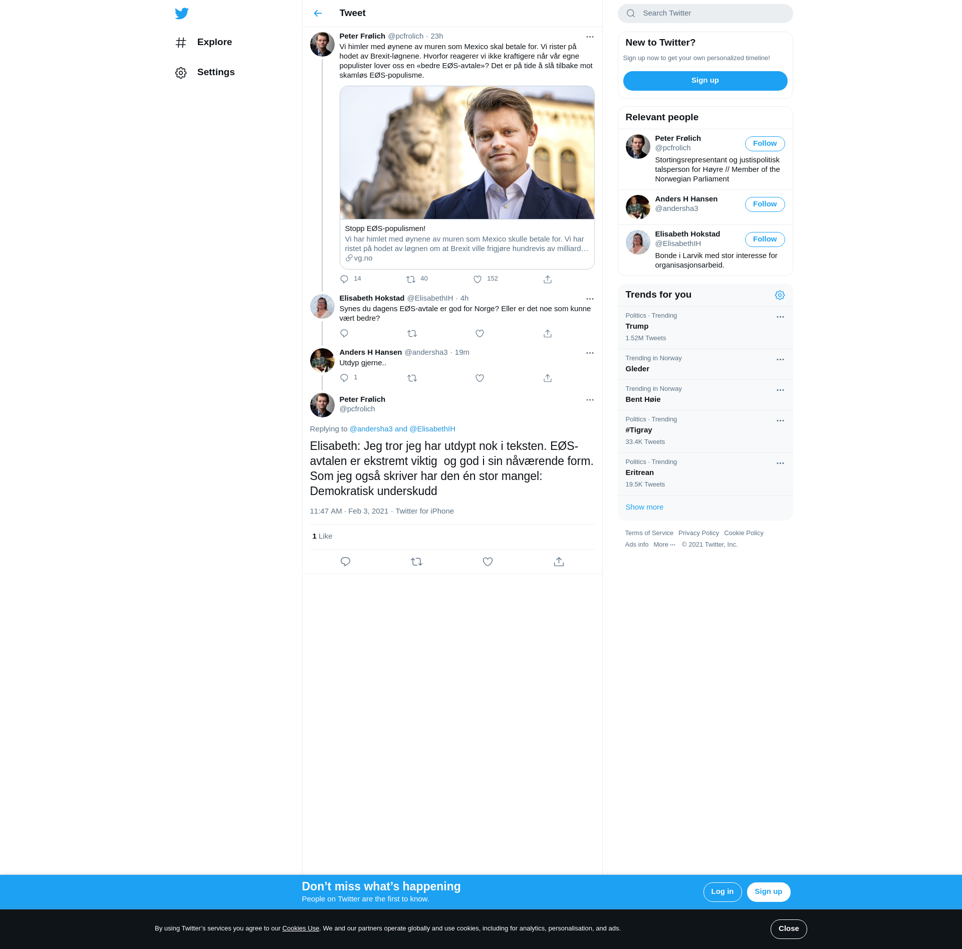
Task: Like the tweet with 152 likes
Action: [x=477, y=279]
